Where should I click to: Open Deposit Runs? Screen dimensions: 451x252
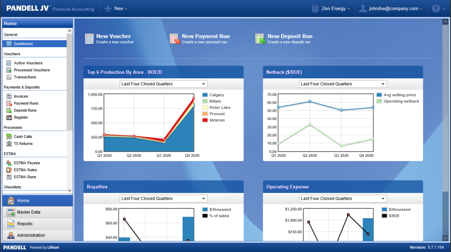(25, 110)
